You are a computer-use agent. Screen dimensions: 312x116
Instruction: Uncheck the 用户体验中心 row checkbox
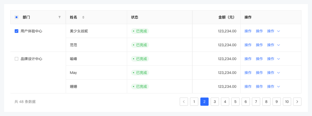tap(17, 31)
